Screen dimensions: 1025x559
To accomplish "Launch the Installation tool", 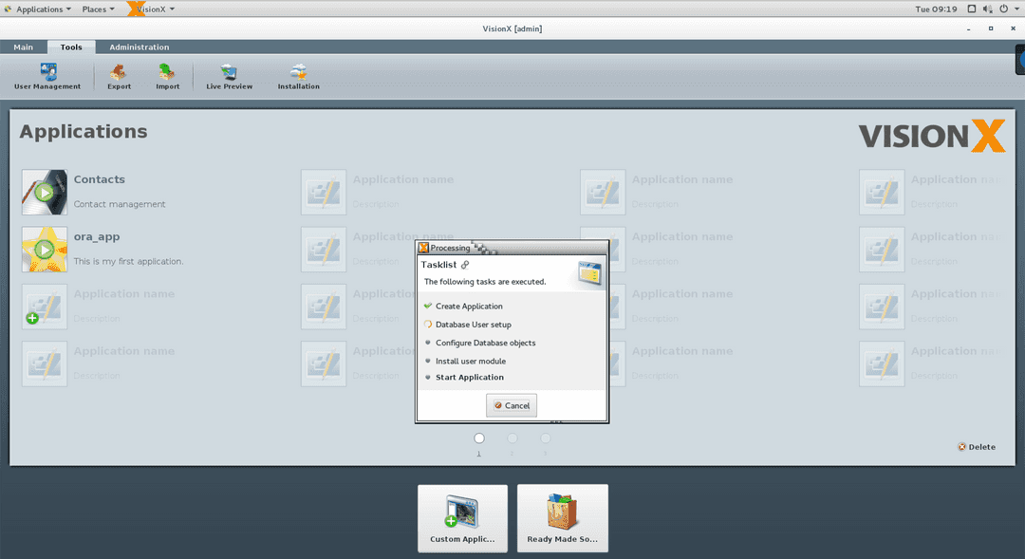I will [298, 76].
